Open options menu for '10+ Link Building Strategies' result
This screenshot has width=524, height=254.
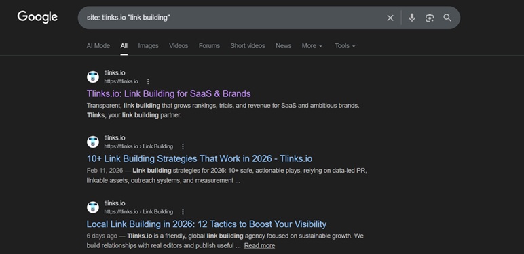pyautogui.click(x=183, y=147)
